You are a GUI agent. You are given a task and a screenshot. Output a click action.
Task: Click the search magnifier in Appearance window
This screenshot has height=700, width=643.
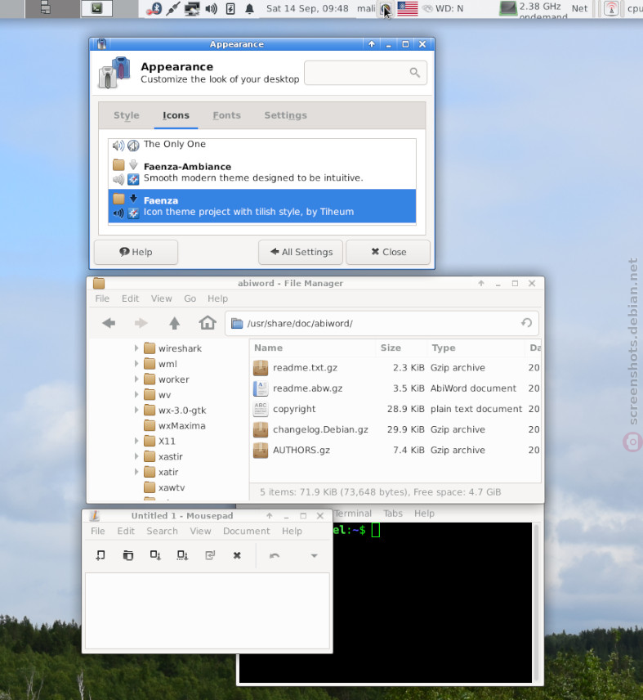pos(415,72)
